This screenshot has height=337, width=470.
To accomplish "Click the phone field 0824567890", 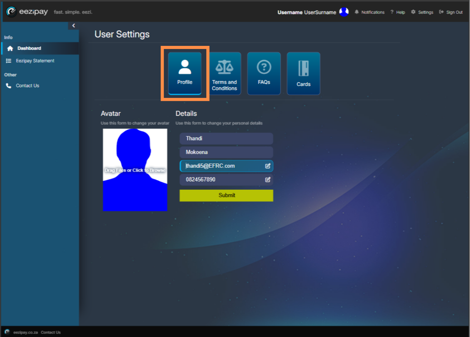I will point(226,180).
